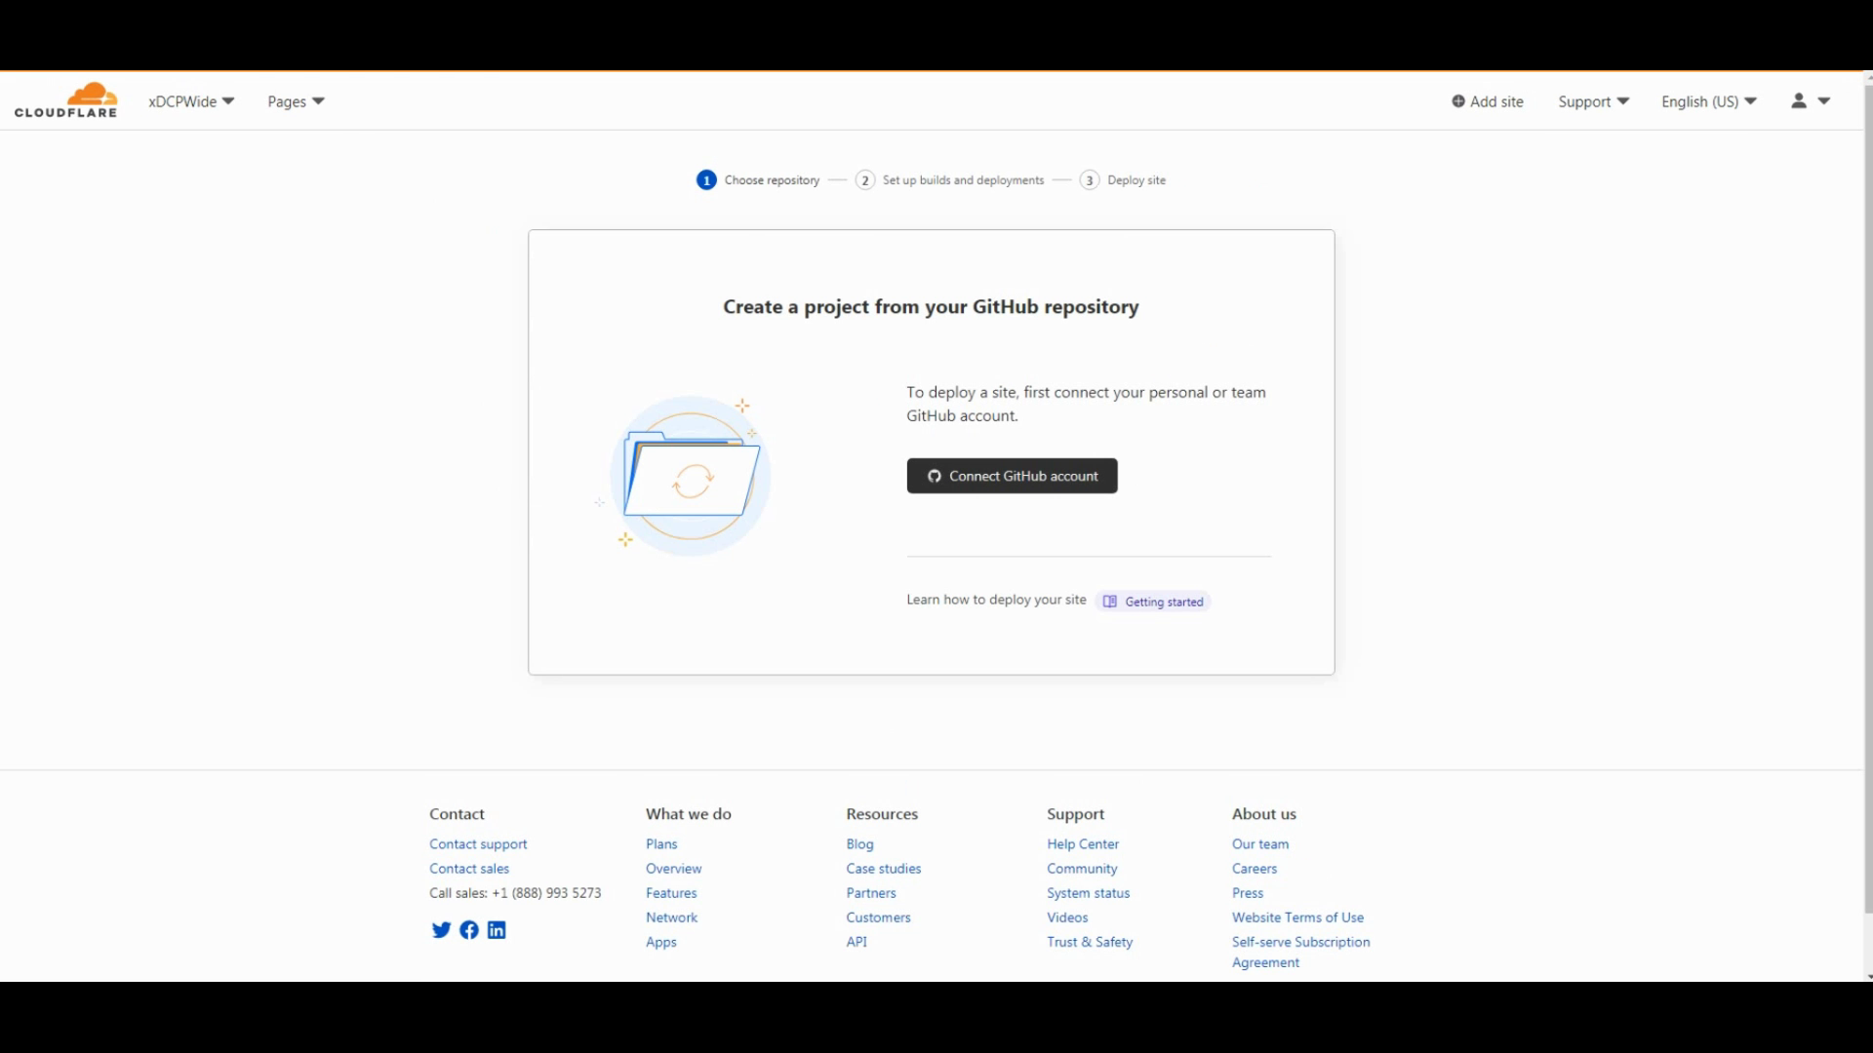Click Connect GitHub account button
1873x1053 pixels.
click(x=1012, y=476)
